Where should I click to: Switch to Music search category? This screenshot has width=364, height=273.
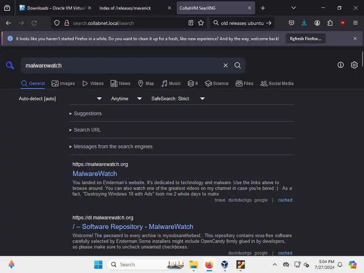[x=171, y=83]
